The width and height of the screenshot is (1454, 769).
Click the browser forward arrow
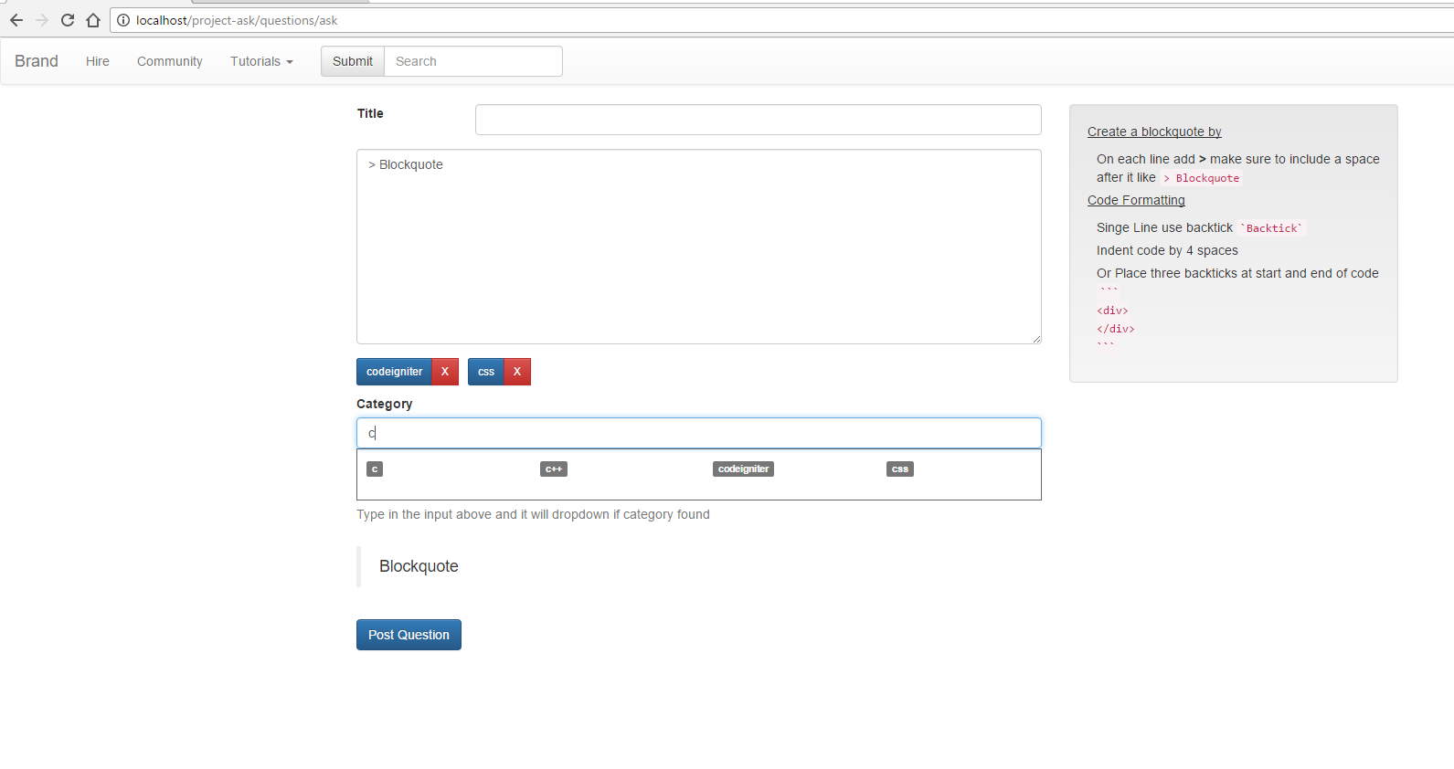click(x=42, y=20)
